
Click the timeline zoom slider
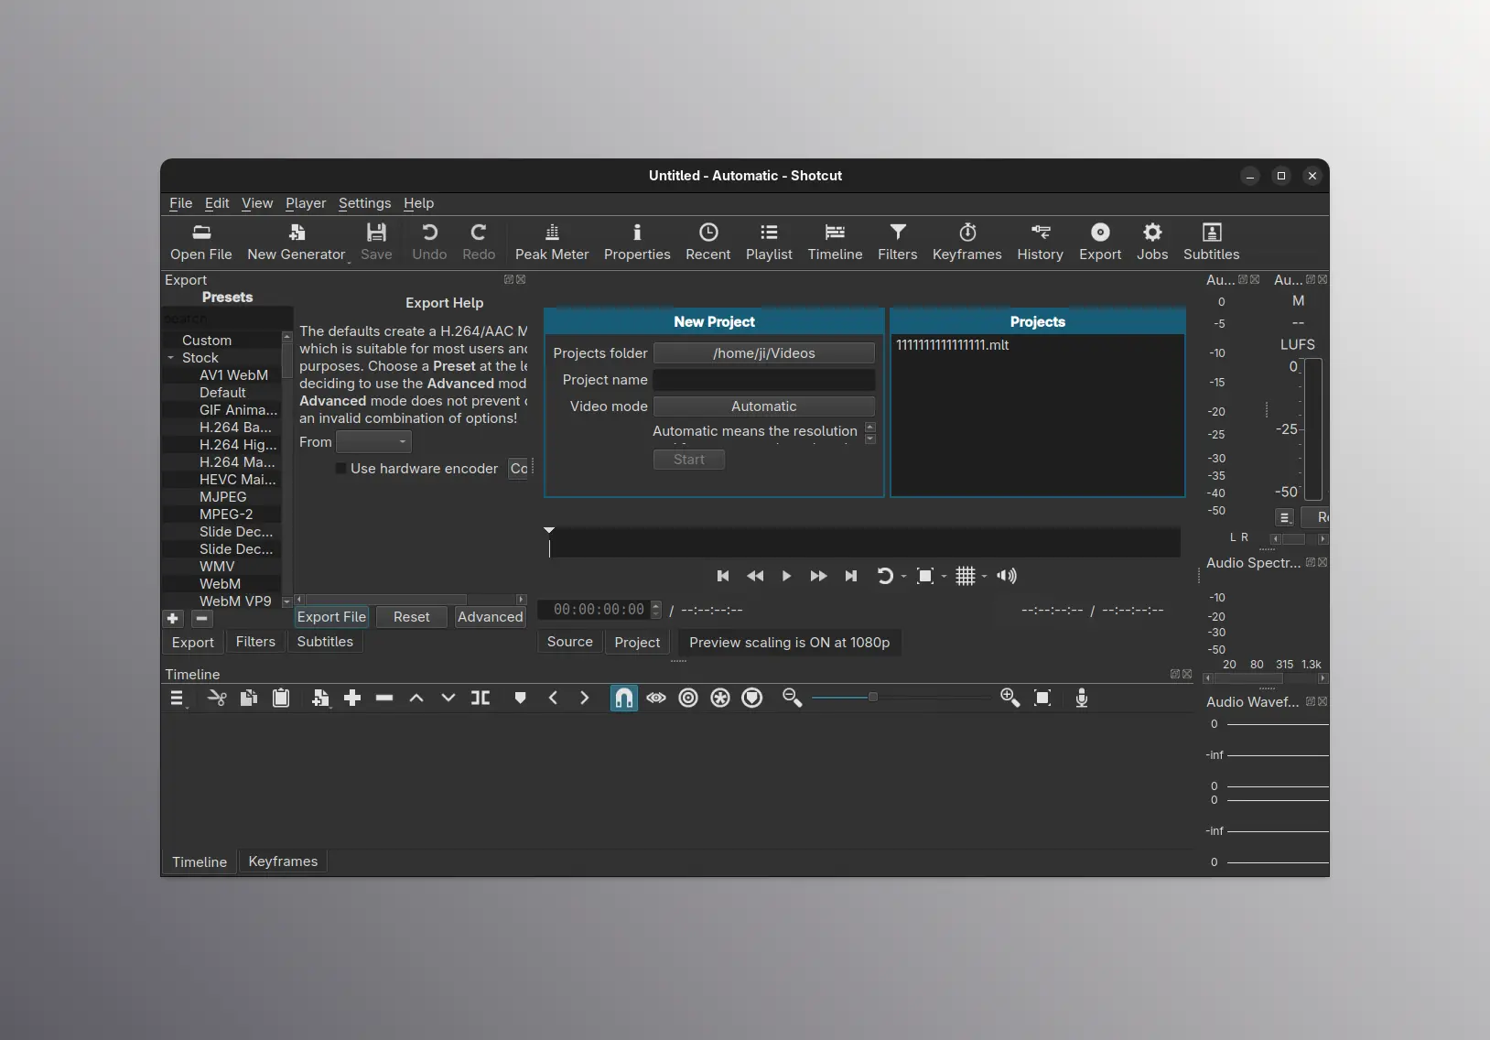pos(902,698)
